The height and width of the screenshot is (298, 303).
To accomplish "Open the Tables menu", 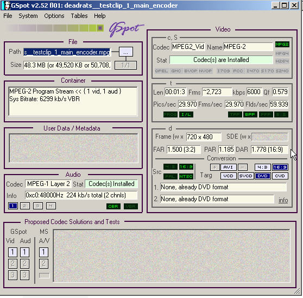I will click(79, 16).
